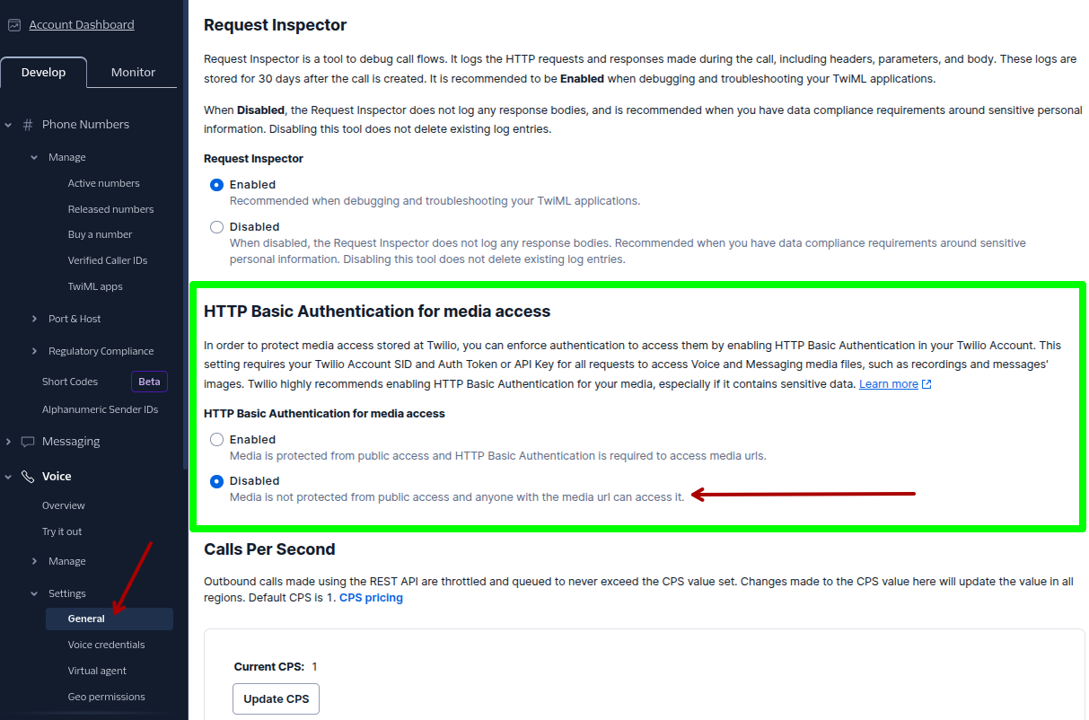Select Disabled for Request Inspector
The height and width of the screenshot is (720, 1089).
216,227
